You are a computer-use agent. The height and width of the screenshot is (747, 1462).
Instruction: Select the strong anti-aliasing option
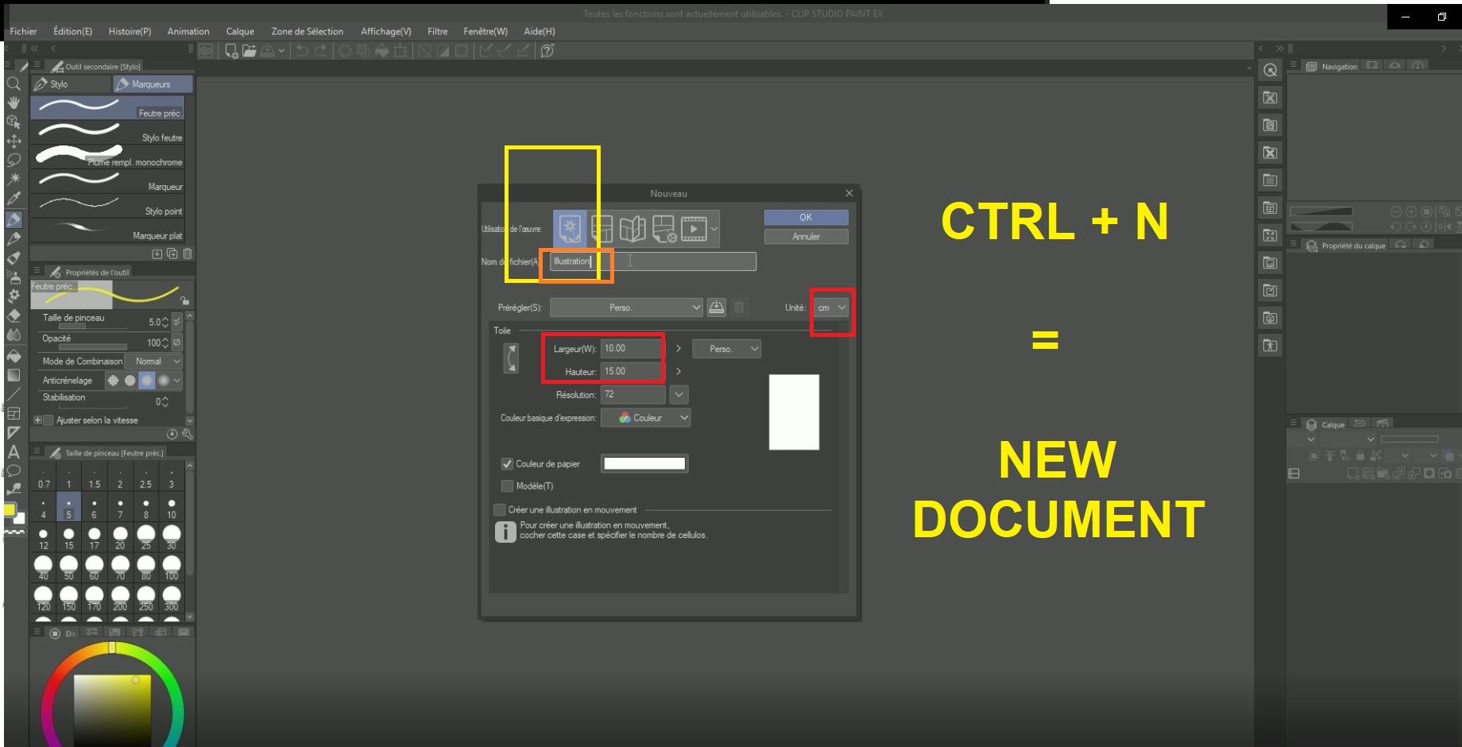pos(163,381)
